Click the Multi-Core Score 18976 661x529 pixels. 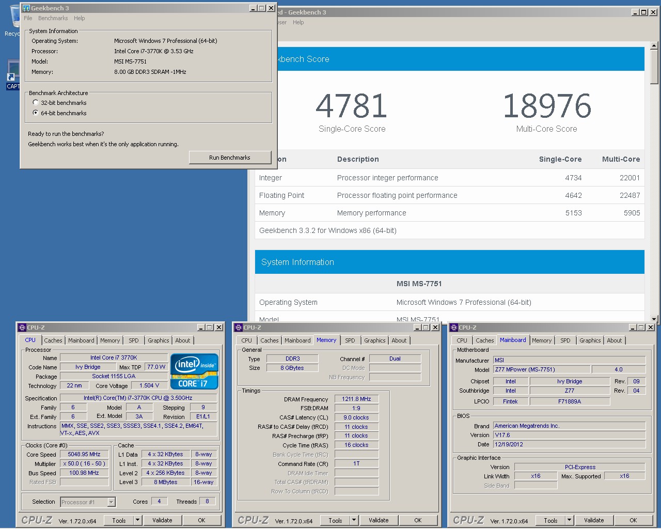pos(547,106)
